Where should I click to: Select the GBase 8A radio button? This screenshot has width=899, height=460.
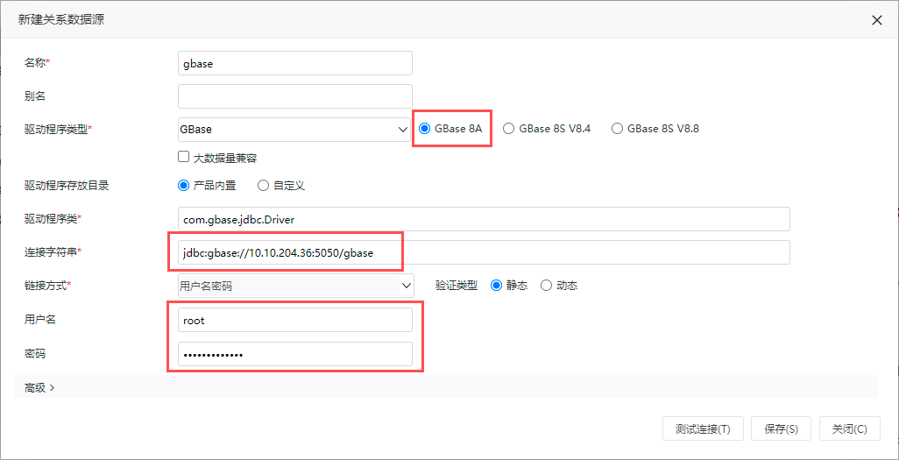[x=425, y=129]
